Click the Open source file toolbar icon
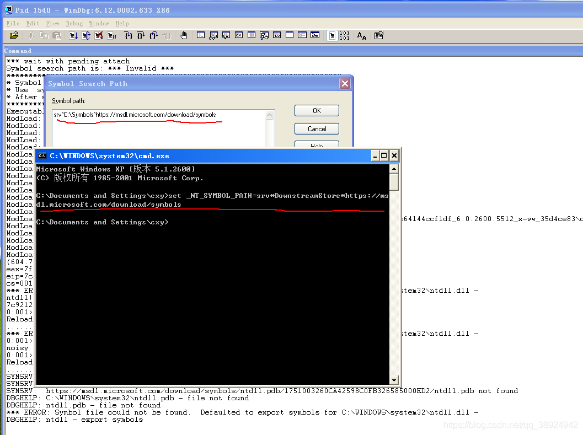Screen dimensions: 583x435 14,35
